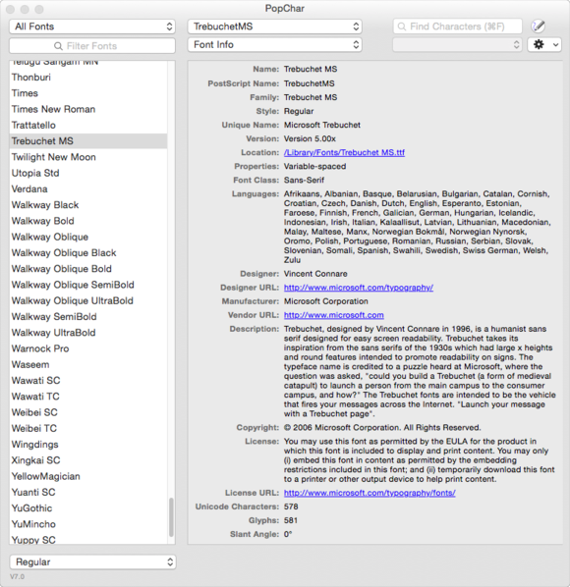Select Times in the font list
Screen dimensions: 570x587
88,93
